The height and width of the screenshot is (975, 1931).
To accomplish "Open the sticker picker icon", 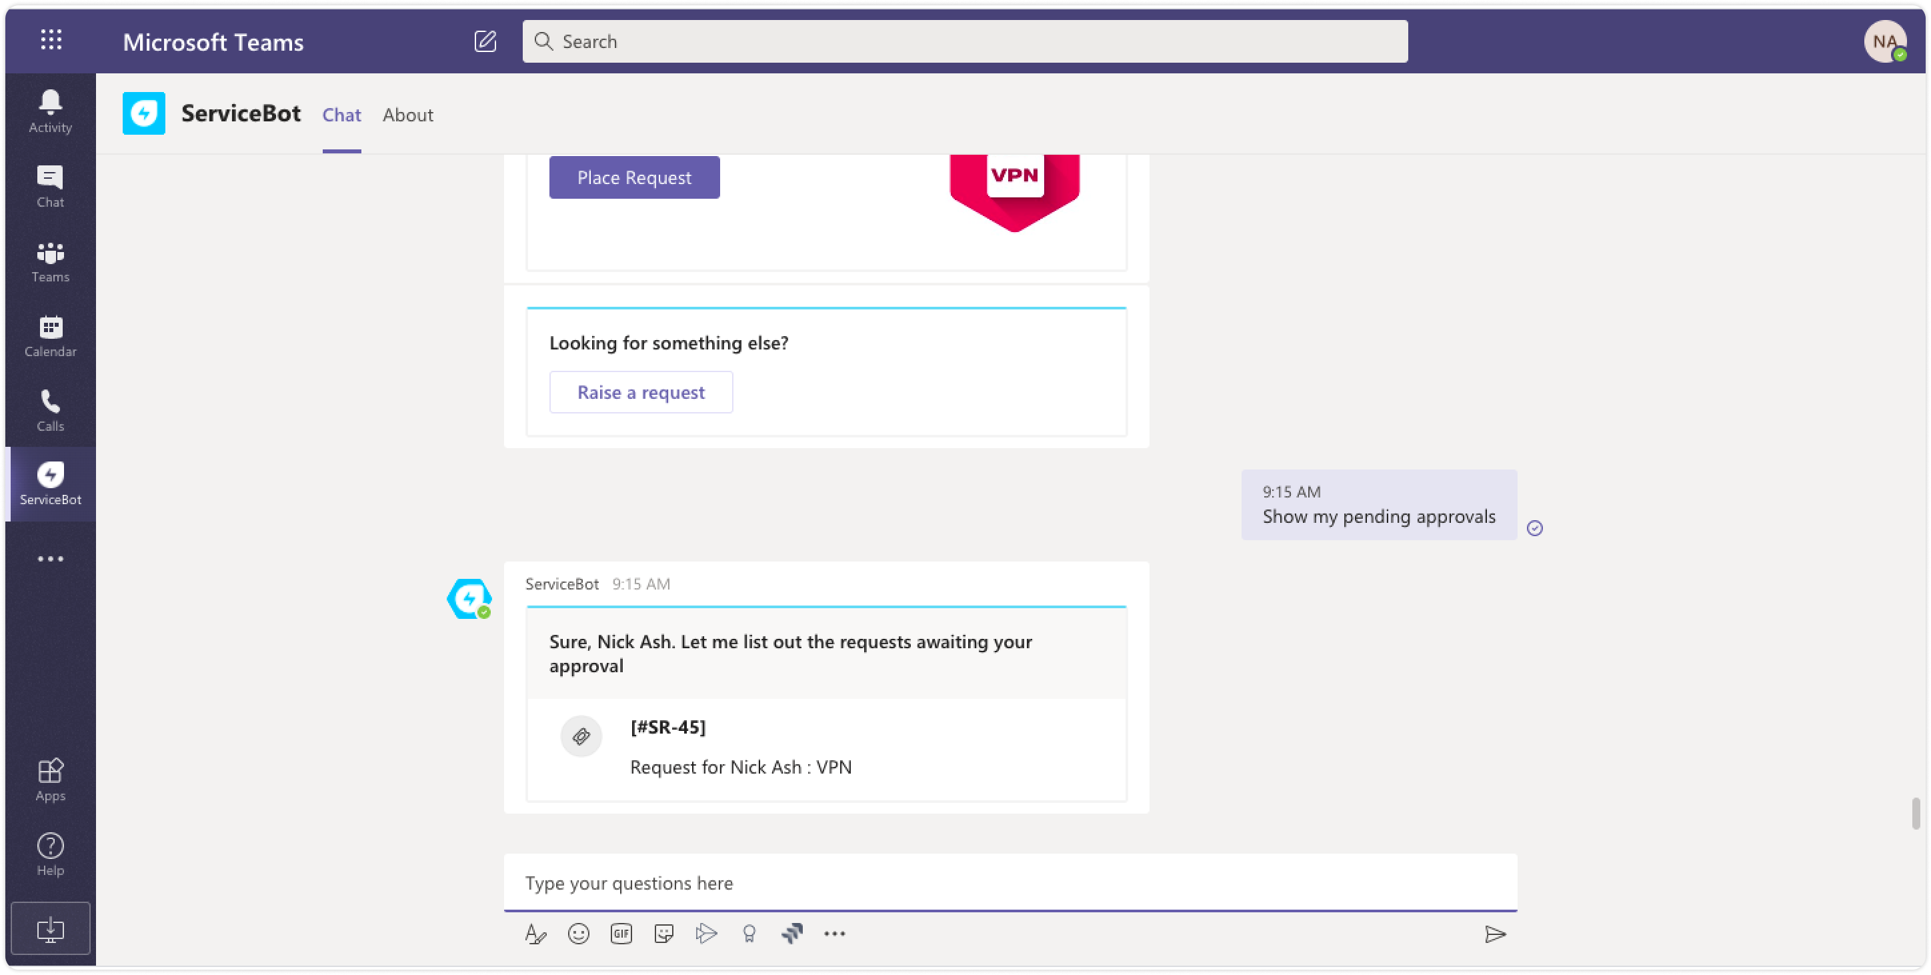I will (x=663, y=934).
